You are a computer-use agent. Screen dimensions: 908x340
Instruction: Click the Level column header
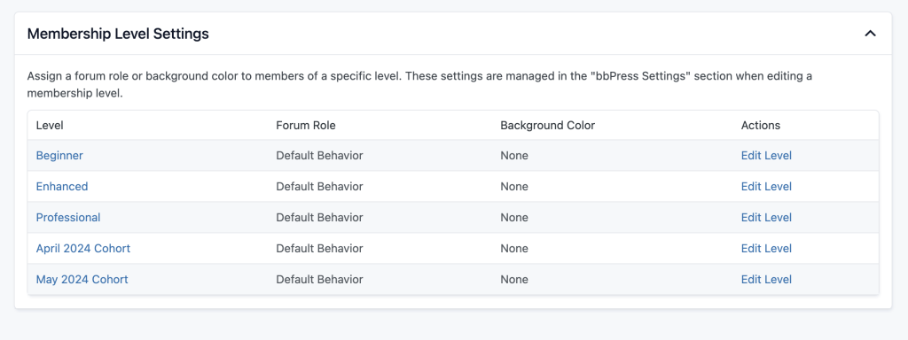point(50,125)
